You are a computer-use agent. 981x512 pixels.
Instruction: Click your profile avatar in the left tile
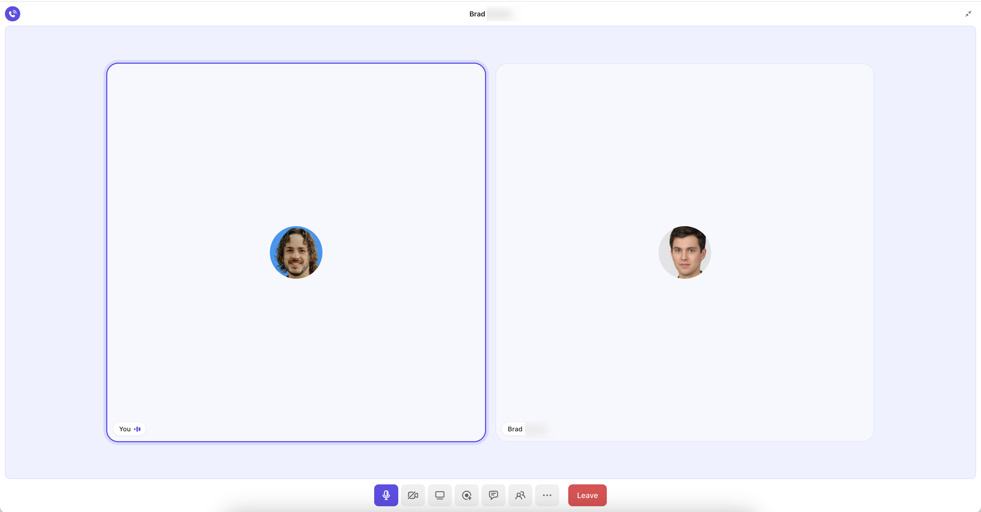point(296,252)
